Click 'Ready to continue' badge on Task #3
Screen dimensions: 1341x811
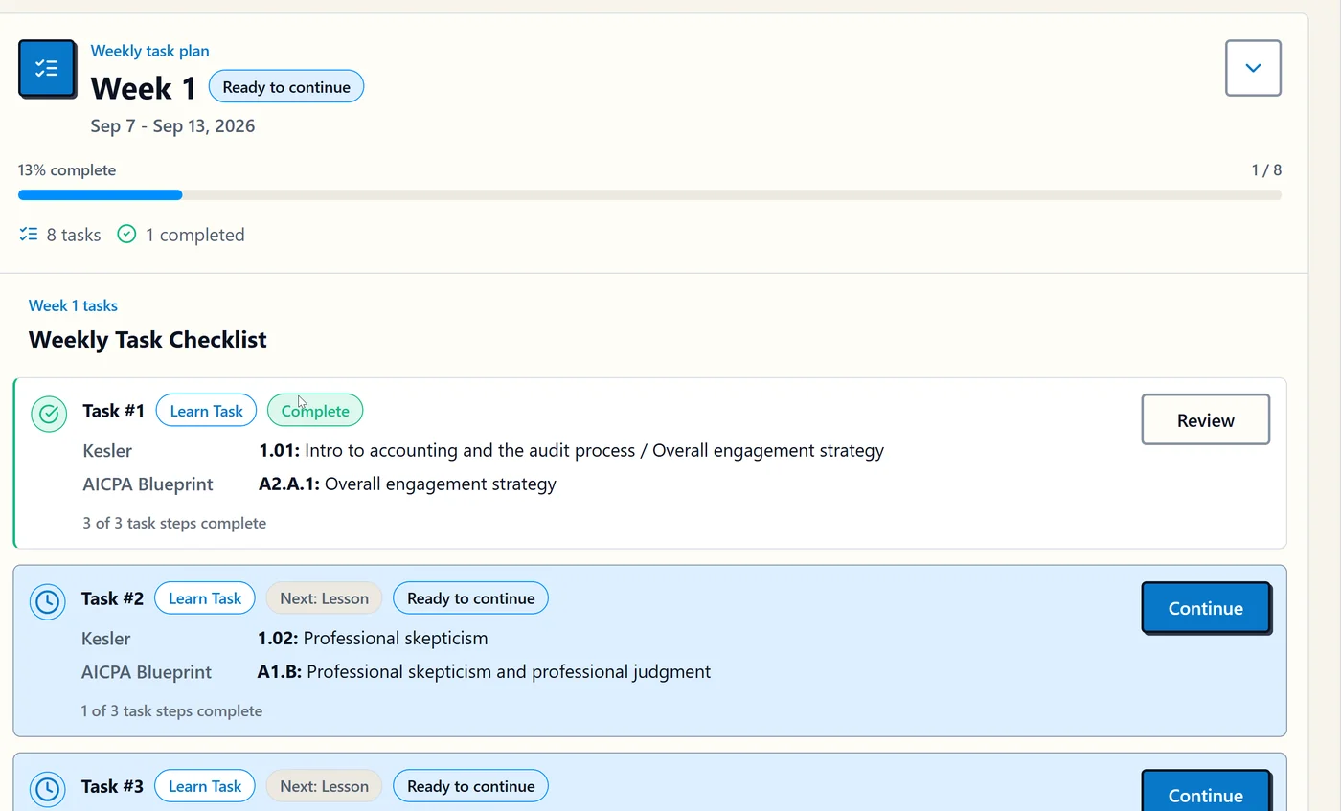pos(470,786)
